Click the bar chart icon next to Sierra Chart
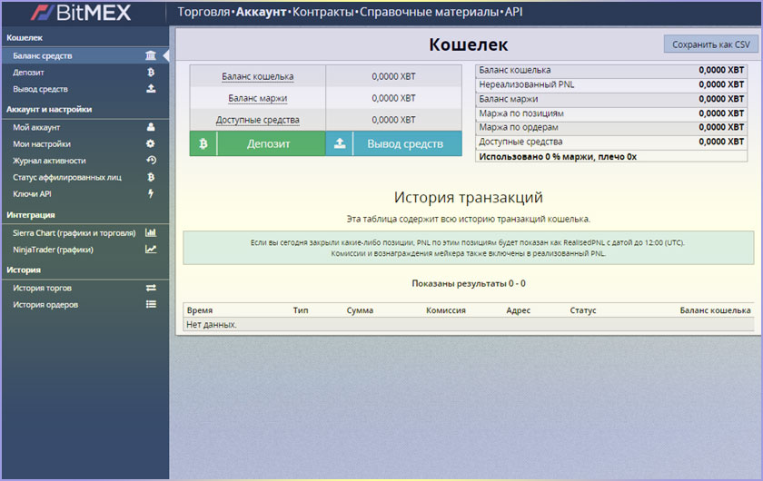This screenshot has height=481, width=763. [151, 232]
